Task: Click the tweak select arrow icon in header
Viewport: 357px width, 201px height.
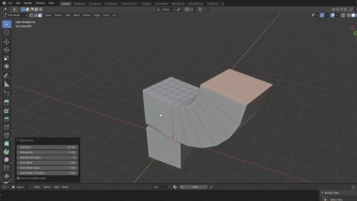Action: click(15, 9)
